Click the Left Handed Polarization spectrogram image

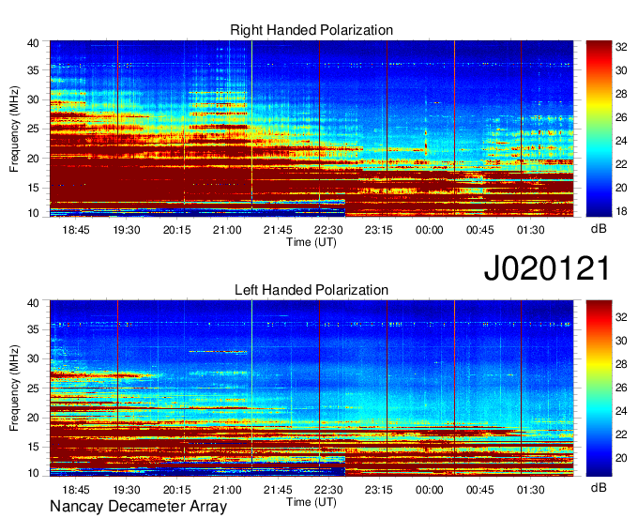coord(311,388)
